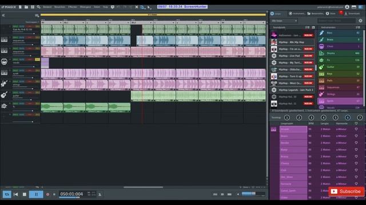Choose the Drums instrument category
The image size is (366, 205).
(x=340, y=53)
